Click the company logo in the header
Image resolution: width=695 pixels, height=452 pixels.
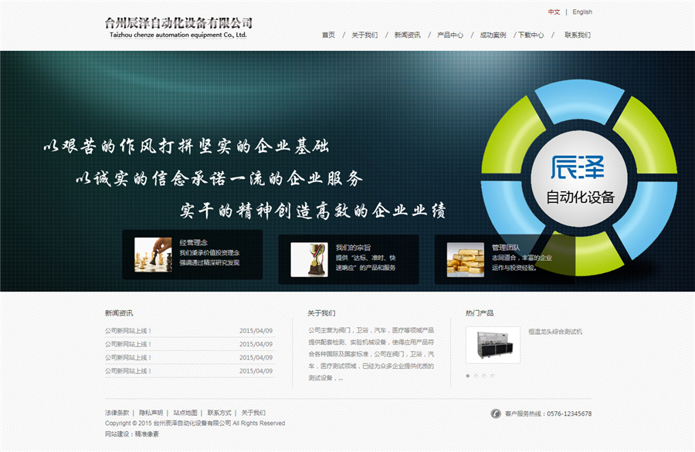tap(178, 28)
